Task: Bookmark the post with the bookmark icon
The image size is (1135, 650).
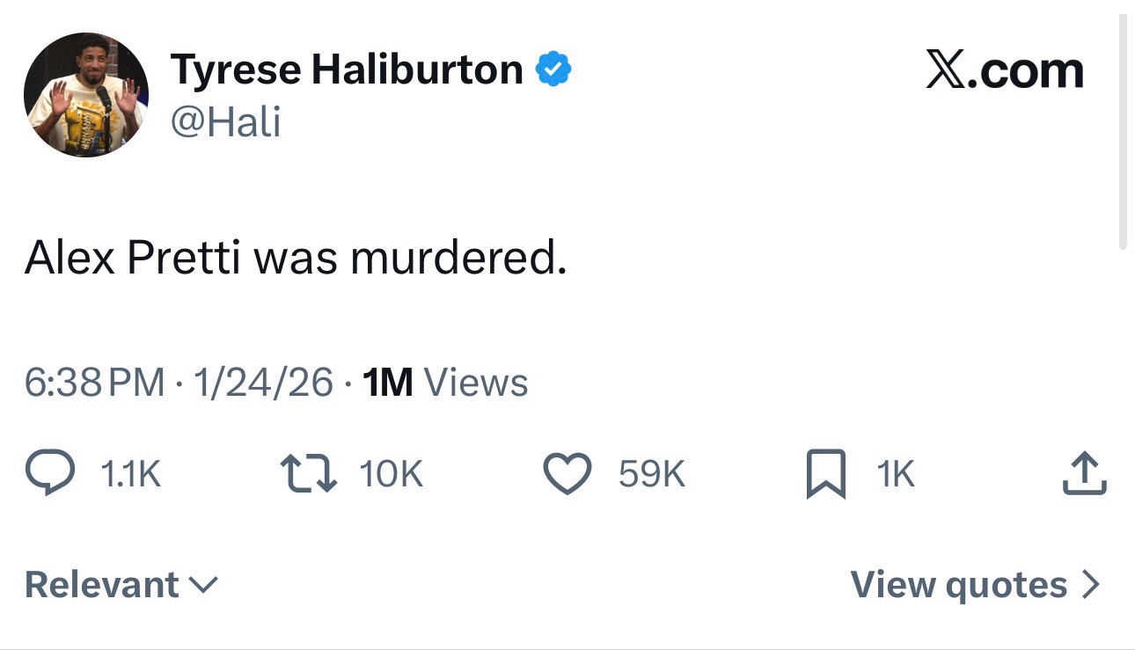Action: tap(825, 474)
